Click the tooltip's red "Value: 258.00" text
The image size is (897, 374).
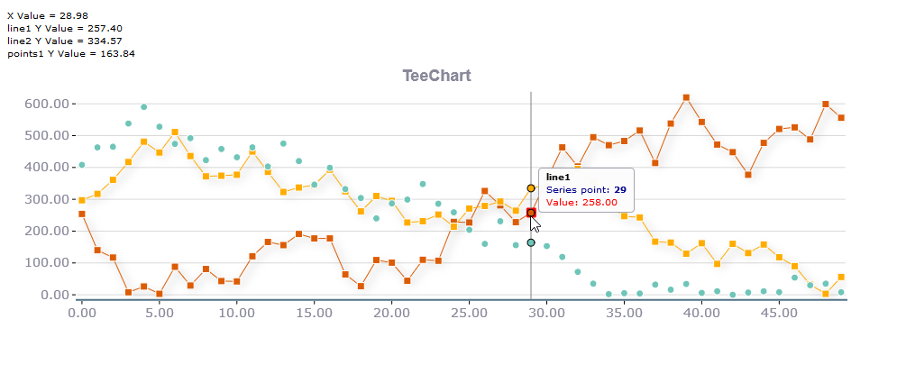[581, 202]
